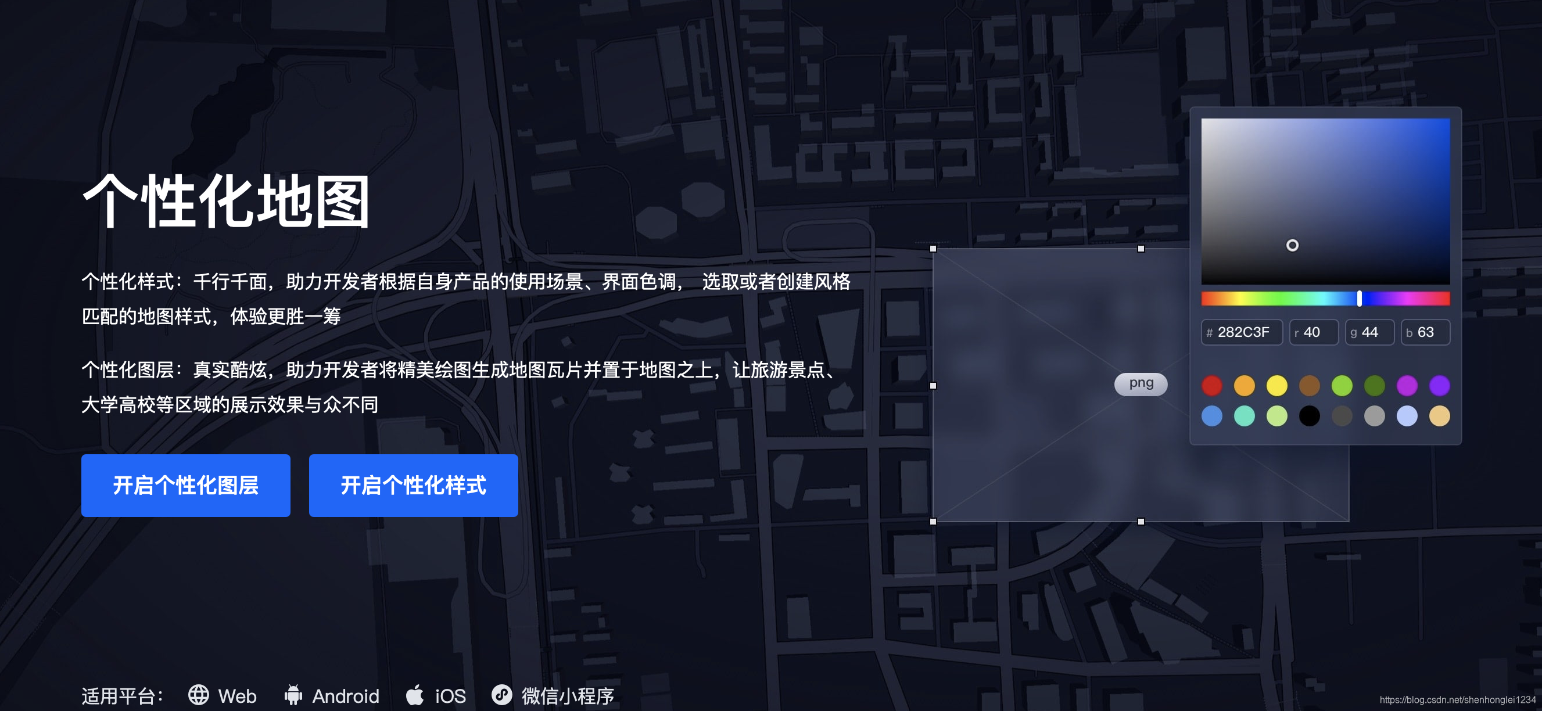Select the orange color swatch
Viewport: 1542px width, 711px height.
pyautogui.click(x=1244, y=386)
